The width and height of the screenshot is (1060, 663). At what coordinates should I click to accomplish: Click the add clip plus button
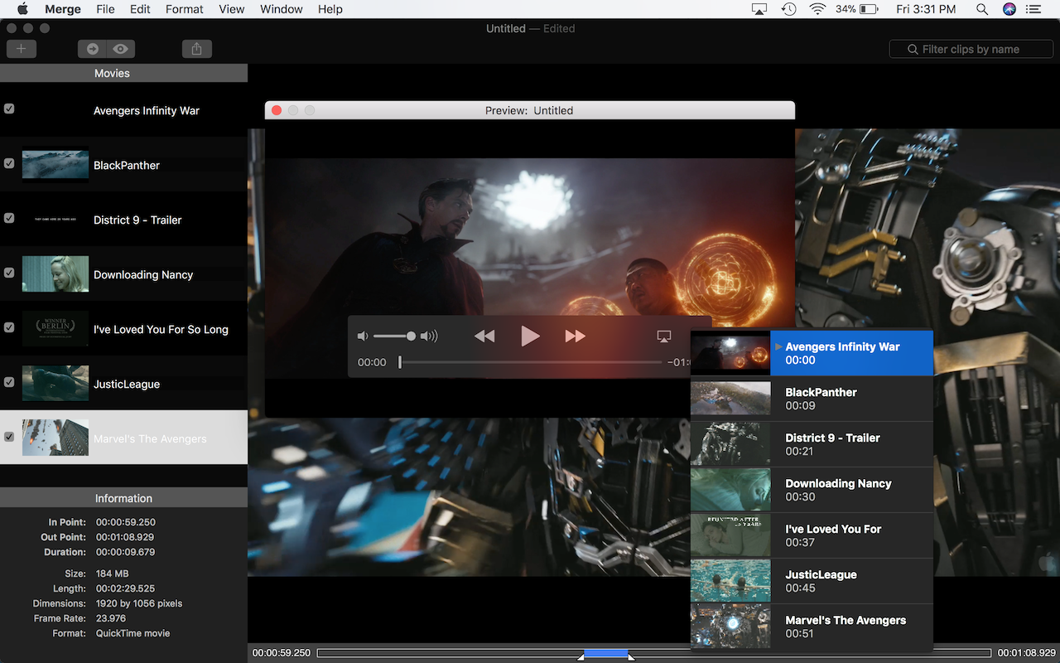[x=21, y=49]
